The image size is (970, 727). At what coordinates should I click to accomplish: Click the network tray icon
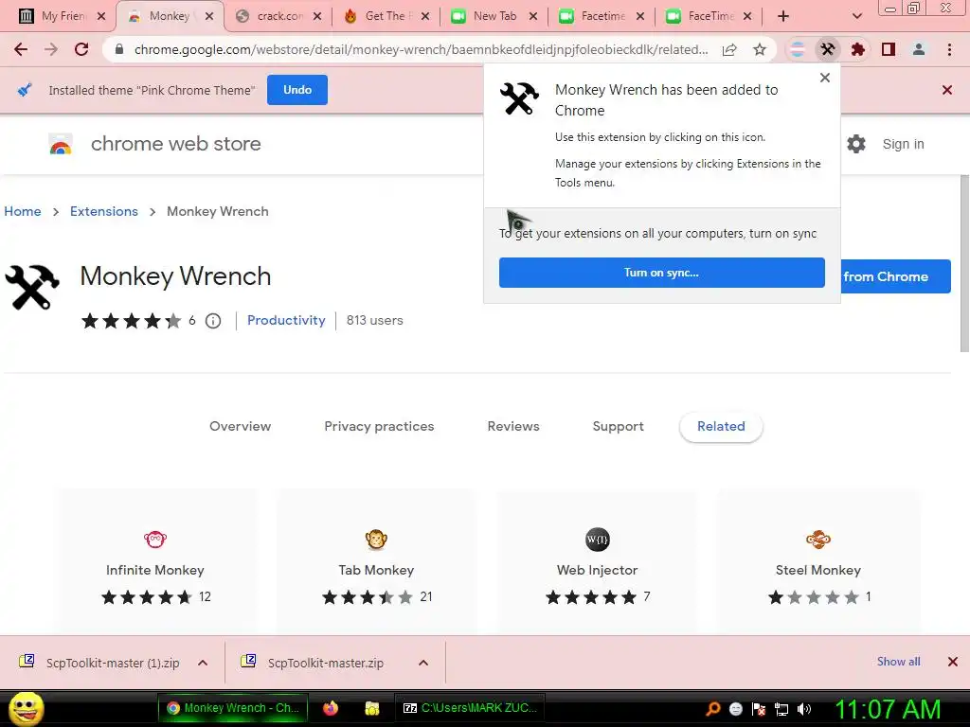tap(781, 709)
